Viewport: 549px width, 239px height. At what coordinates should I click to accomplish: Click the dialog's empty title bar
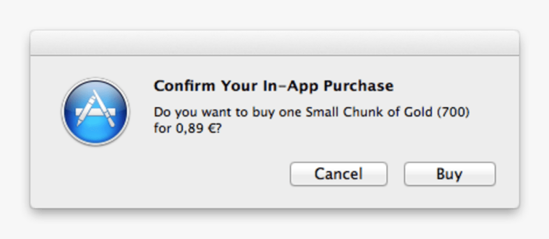[274, 43]
